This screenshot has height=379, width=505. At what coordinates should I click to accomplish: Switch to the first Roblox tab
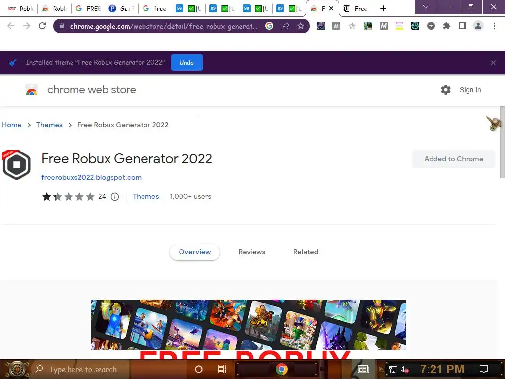[x=20, y=8]
